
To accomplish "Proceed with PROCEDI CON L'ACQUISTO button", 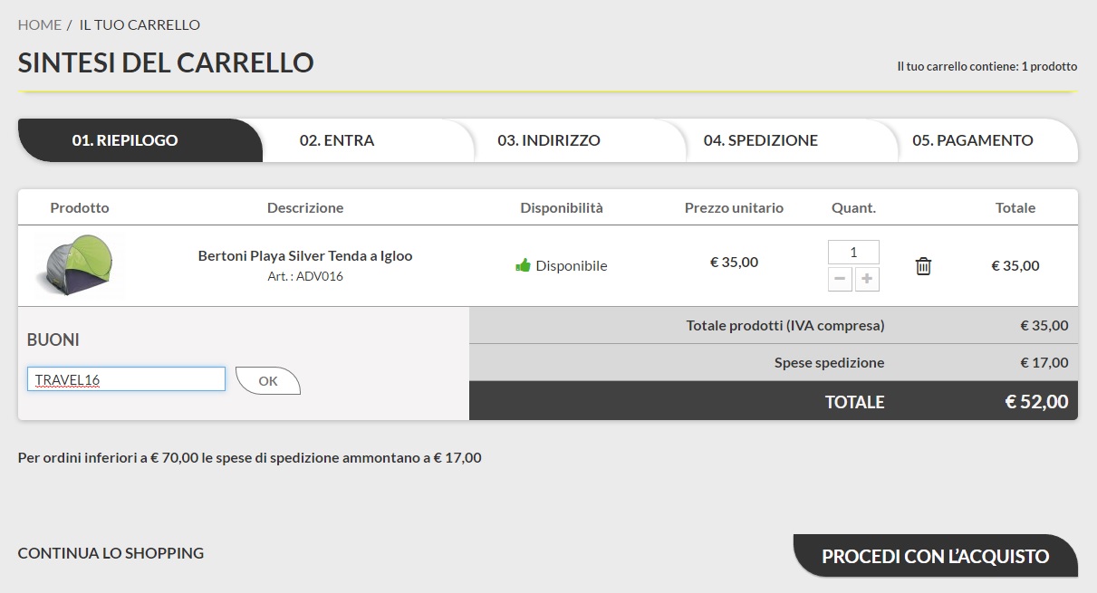I will coord(936,556).
